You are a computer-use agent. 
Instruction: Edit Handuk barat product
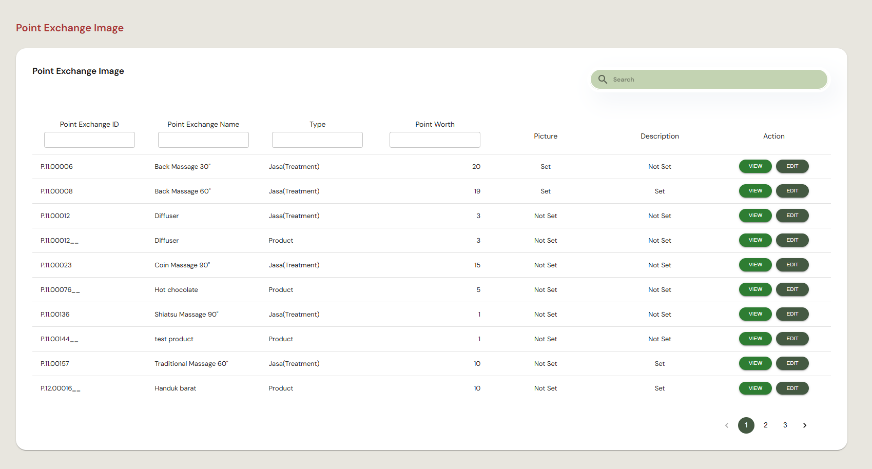click(x=792, y=388)
